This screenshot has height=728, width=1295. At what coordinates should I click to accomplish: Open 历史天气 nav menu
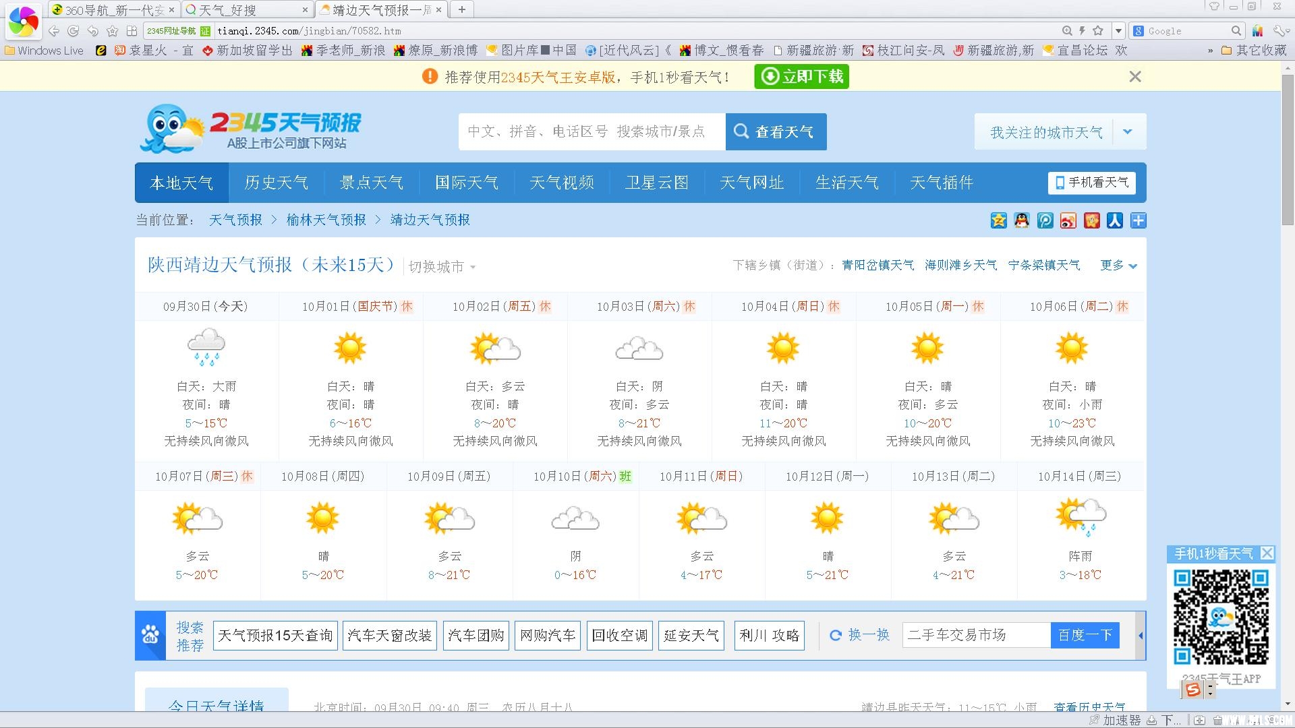(x=276, y=183)
